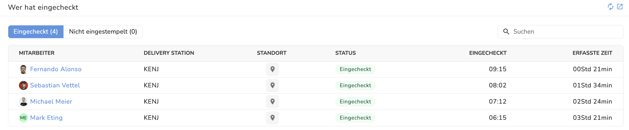Click Fernando Alonso's avatar photo

[23, 69]
